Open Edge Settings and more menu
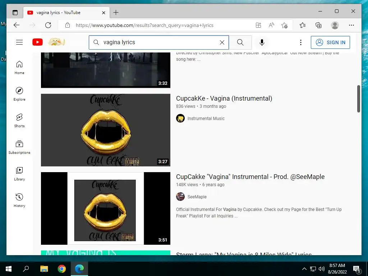 pyautogui.click(x=351, y=25)
